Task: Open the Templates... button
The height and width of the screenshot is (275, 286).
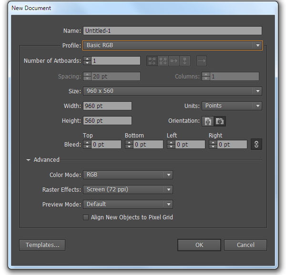Action: click(42, 245)
